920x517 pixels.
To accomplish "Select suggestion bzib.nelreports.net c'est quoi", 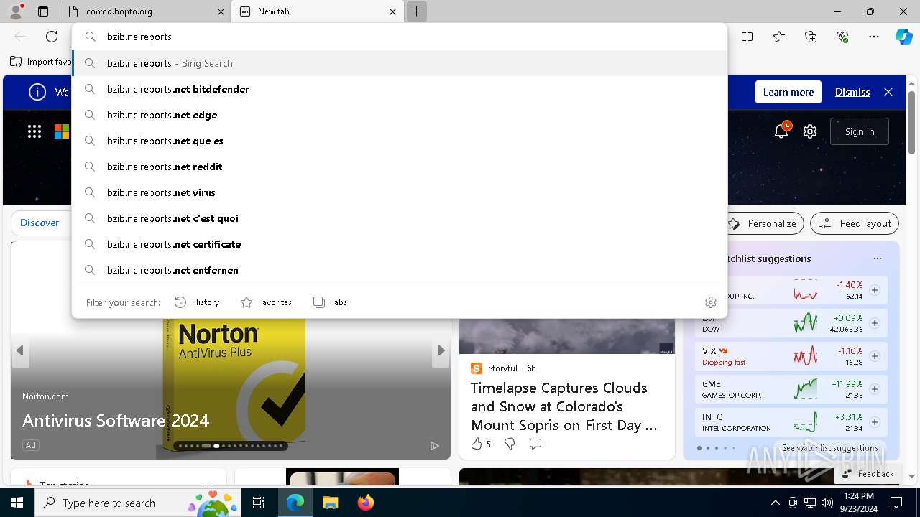I will [400, 218].
